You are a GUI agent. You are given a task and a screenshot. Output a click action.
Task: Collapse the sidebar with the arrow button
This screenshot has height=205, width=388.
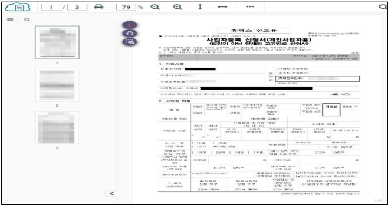[111, 194]
